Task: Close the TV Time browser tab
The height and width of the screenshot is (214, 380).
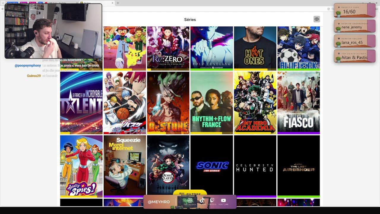Action: [113, 3]
